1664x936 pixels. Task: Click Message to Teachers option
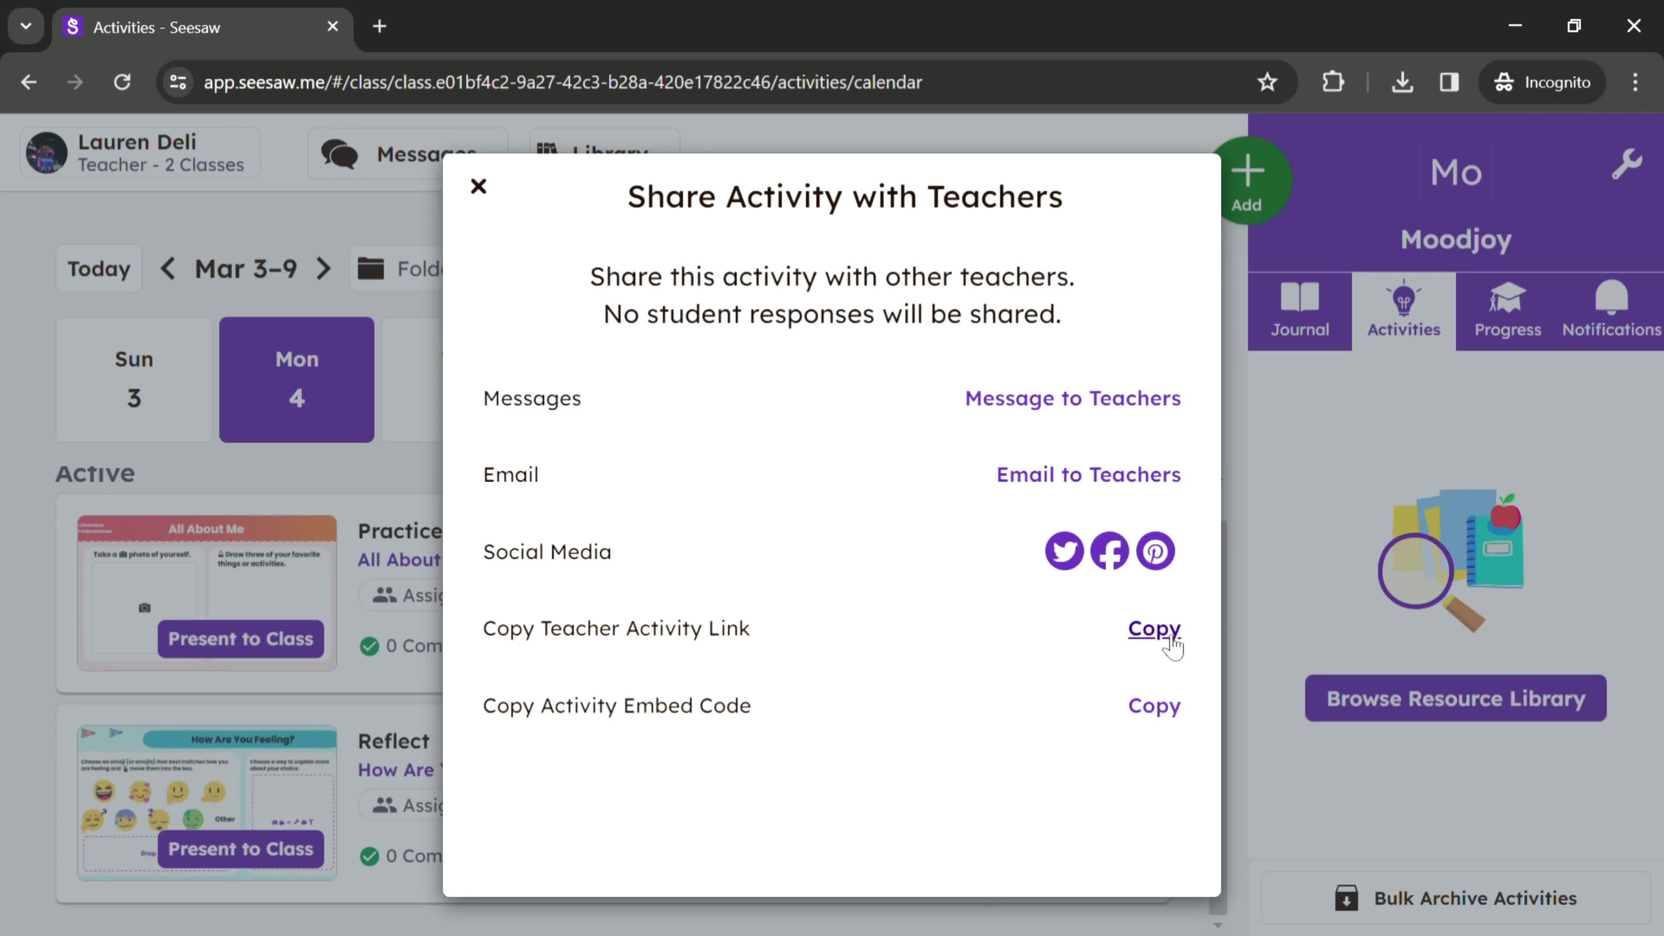pos(1072,398)
